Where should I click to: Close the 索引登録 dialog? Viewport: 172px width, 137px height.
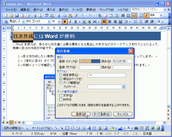pos(131,51)
